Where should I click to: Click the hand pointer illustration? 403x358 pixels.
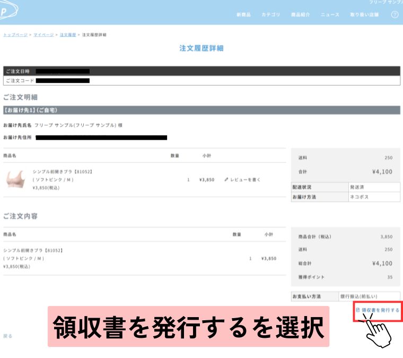(x=377, y=330)
